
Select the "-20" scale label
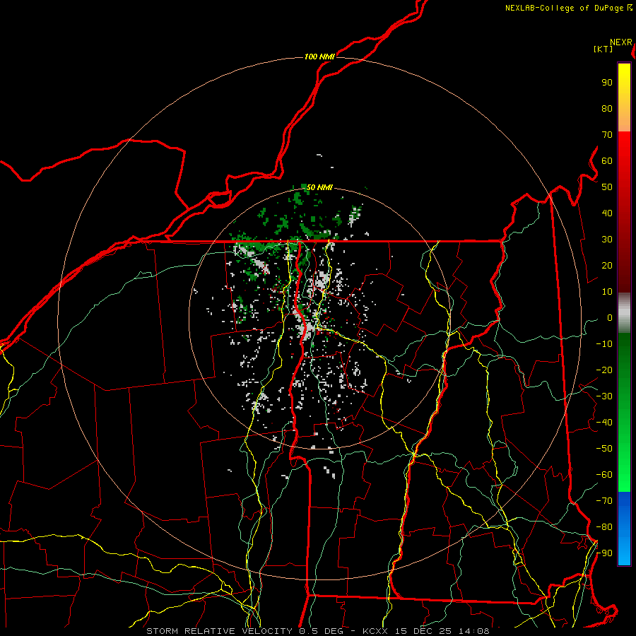click(x=604, y=370)
